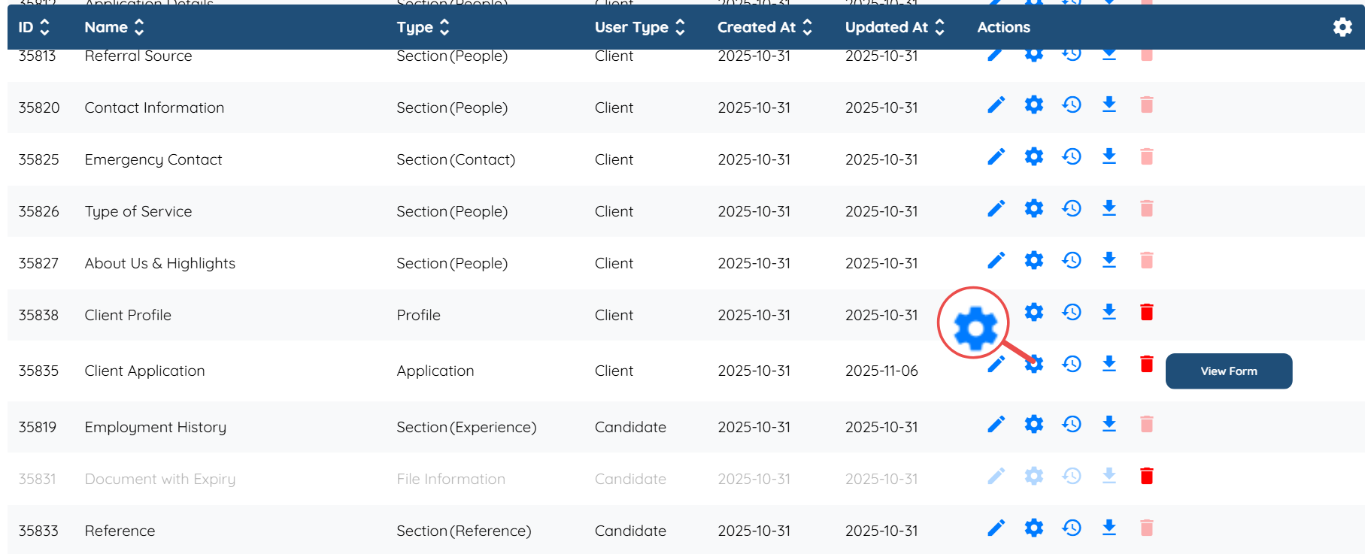Click the edit pencil for Contact Information
The height and width of the screenshot is (554, 1371).
point(996,105)
